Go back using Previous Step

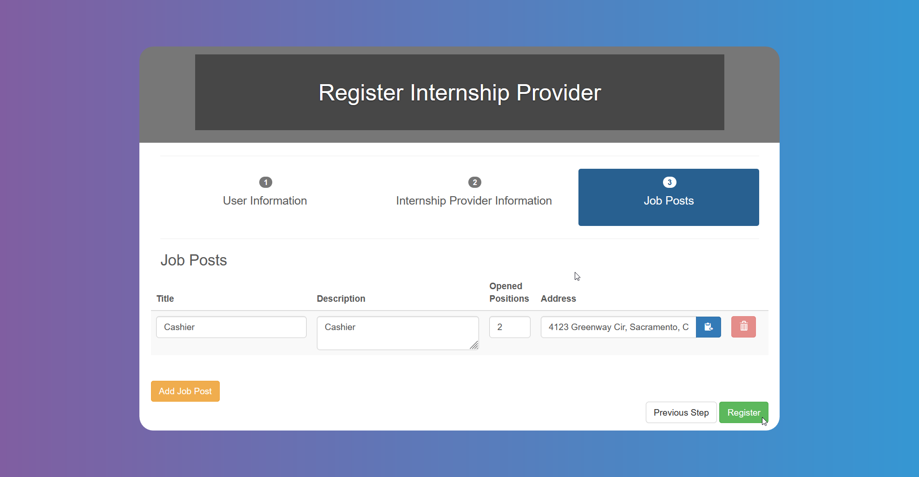[680, 412]
